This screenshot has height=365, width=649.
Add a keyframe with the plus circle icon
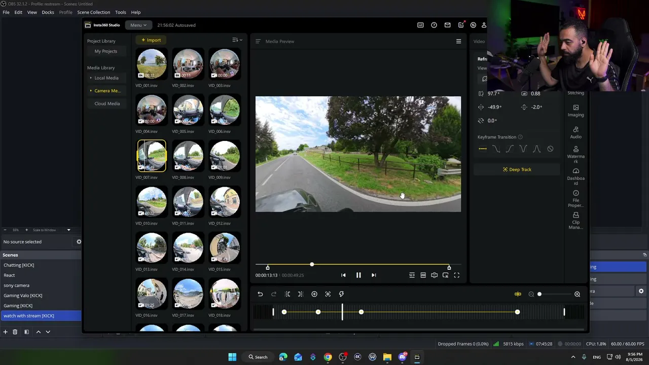[x=314, y=294]
